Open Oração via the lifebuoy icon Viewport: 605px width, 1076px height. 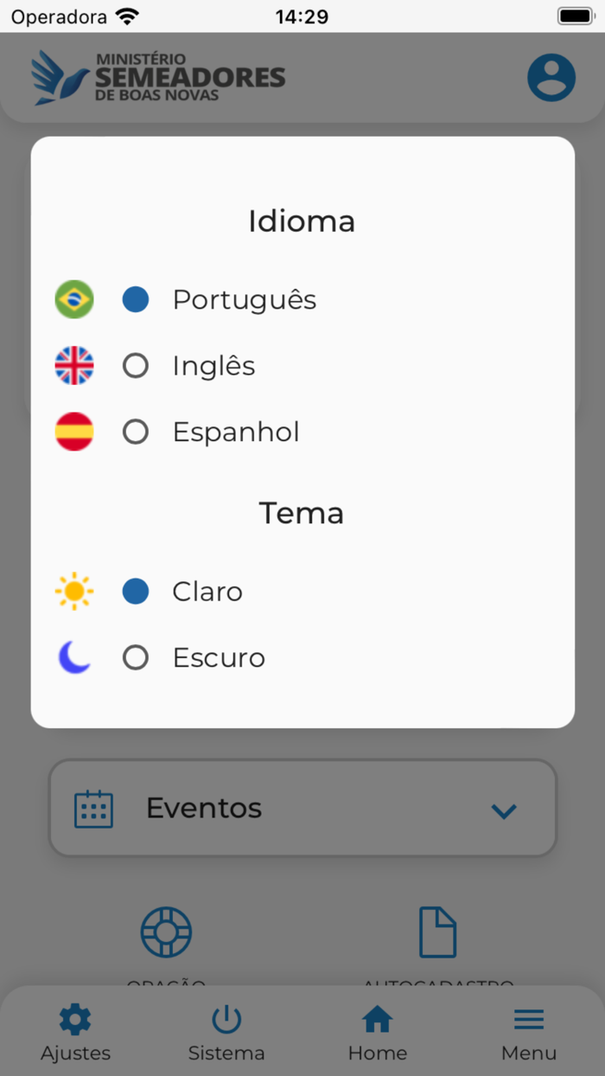click(166, 932)
